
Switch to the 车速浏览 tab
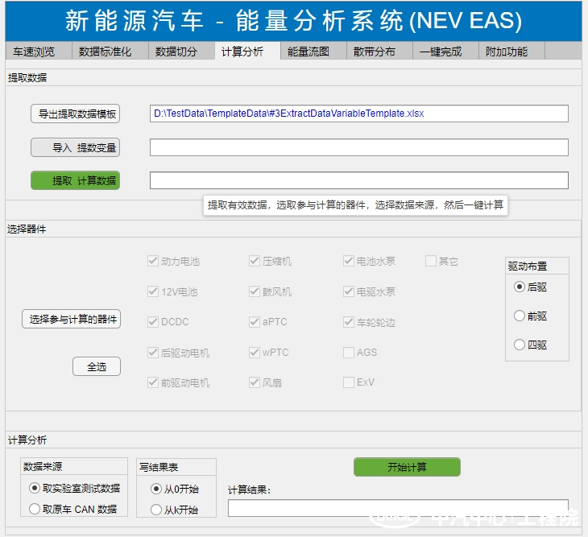34,52
